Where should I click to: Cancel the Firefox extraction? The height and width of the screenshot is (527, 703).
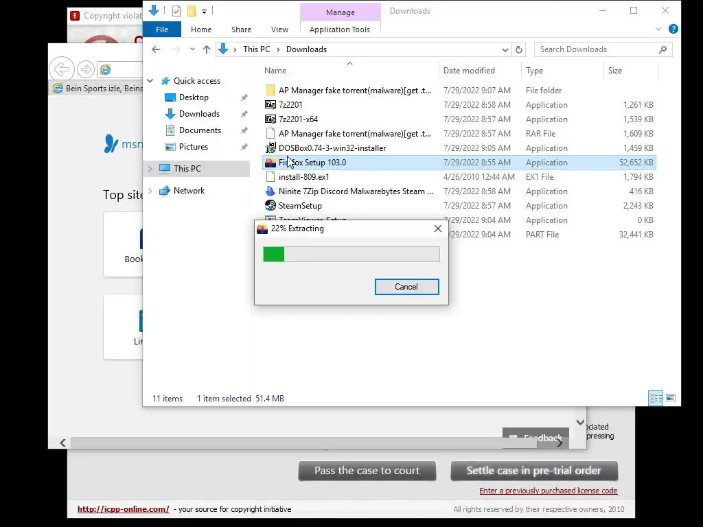406,287
